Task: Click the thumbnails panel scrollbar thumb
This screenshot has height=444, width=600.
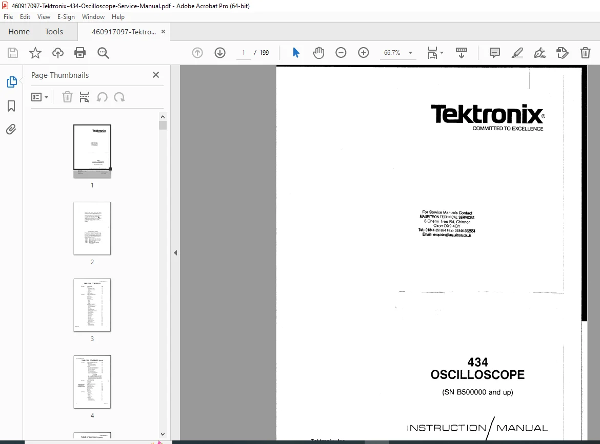Action: [163, 125]
